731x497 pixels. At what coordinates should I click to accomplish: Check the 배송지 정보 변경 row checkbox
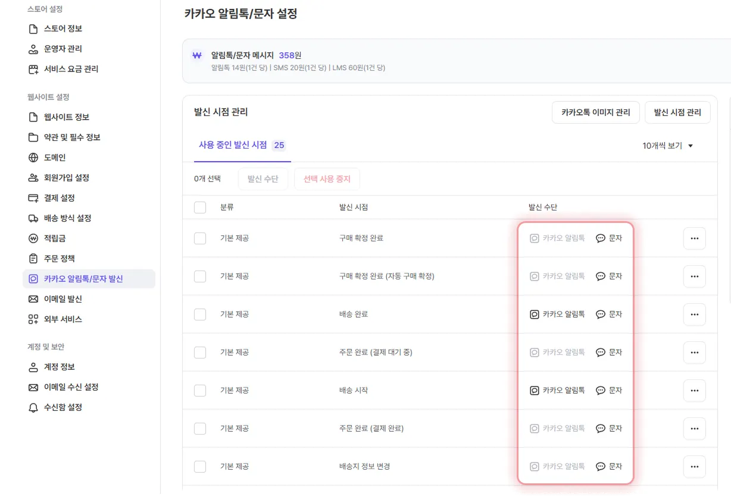(x=200, y=467)
